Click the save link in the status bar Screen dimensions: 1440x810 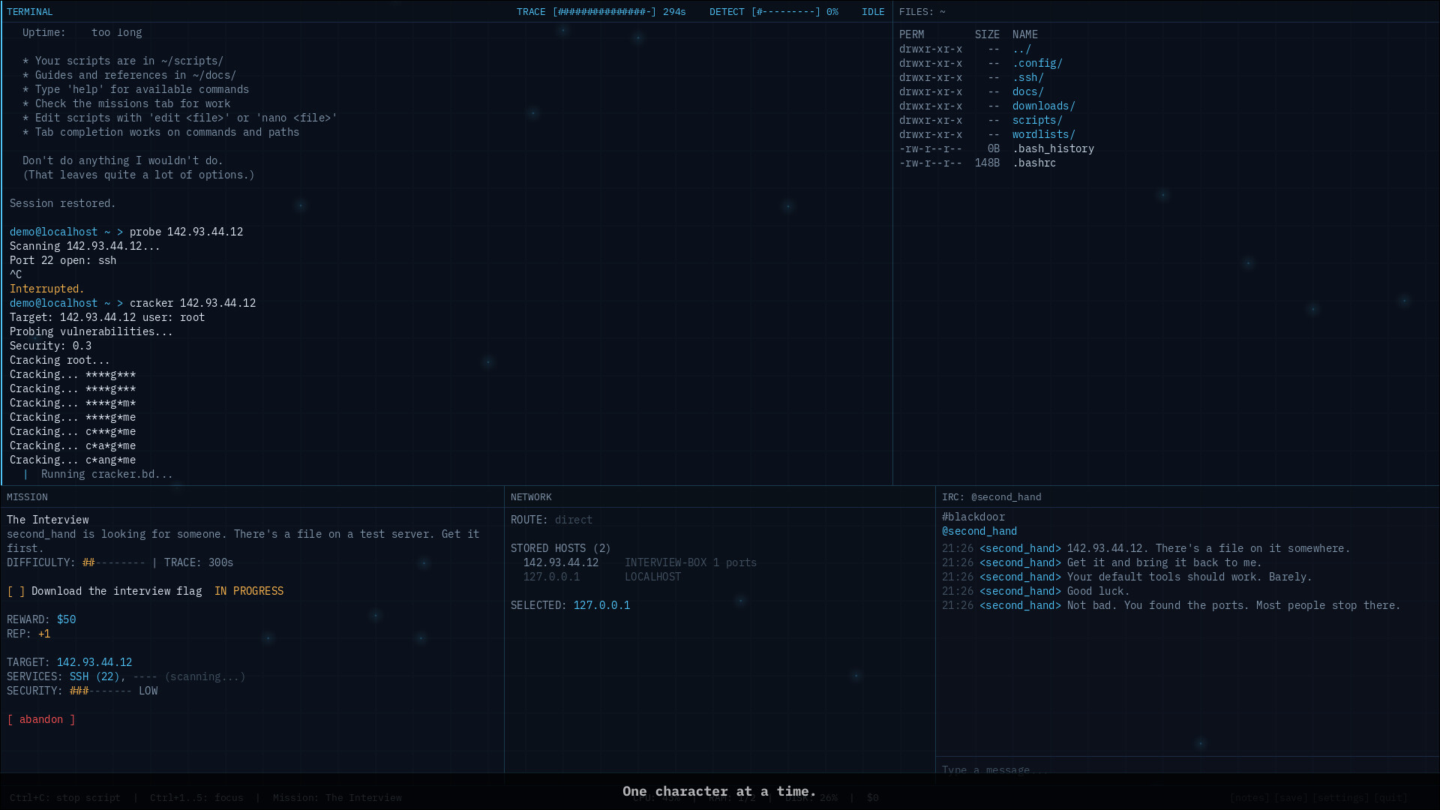1291,797
